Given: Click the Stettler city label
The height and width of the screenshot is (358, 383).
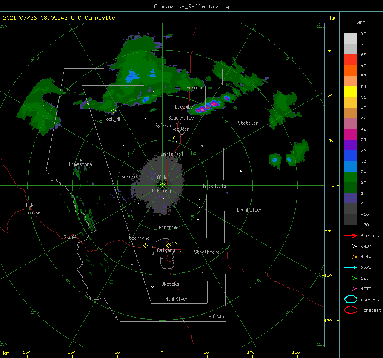Looking at the screenshot, I should click(x=248, y=123).
